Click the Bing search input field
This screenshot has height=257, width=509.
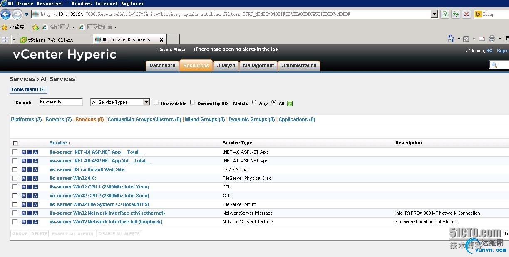click(x=496, y=14)
